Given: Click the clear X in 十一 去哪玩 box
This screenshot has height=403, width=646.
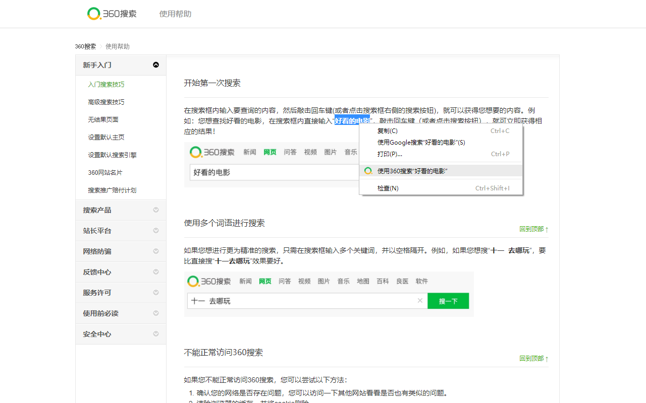Looking at the screenshot, I should [420, 301].
